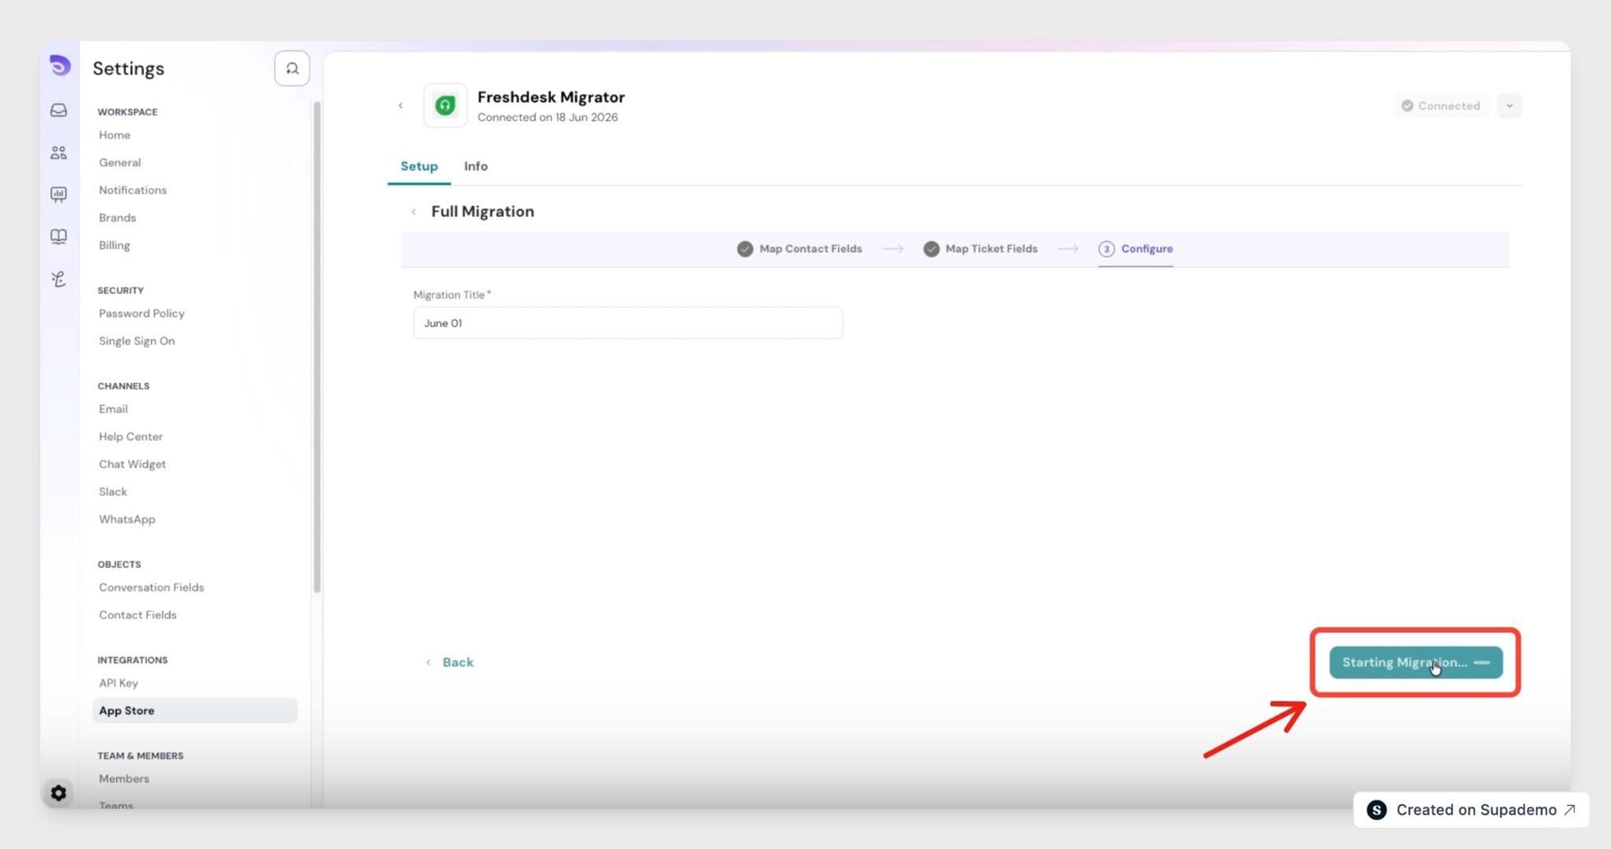Select App Store in sidebar
This screenshot has width=1611, height=849.
(195, 711)
